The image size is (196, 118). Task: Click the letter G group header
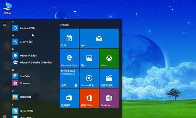point(13,35)
